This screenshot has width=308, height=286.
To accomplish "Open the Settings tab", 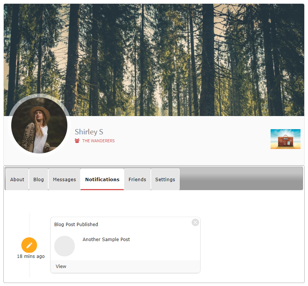I will coord(165,179).
